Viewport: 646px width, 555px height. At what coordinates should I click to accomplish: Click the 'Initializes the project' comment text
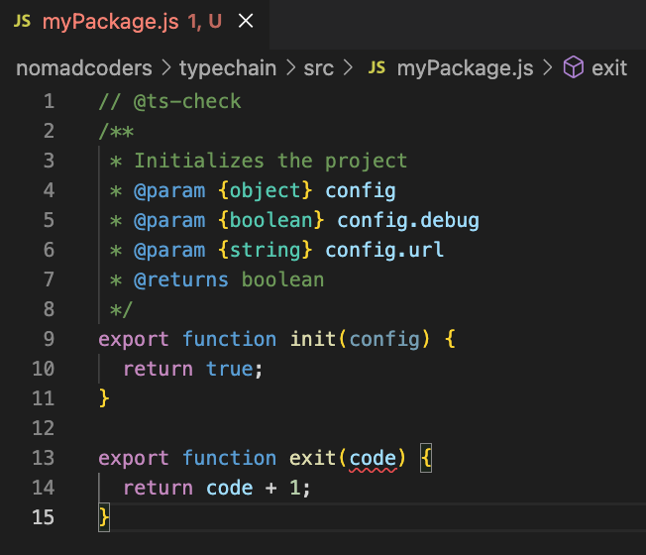point(271,161)
